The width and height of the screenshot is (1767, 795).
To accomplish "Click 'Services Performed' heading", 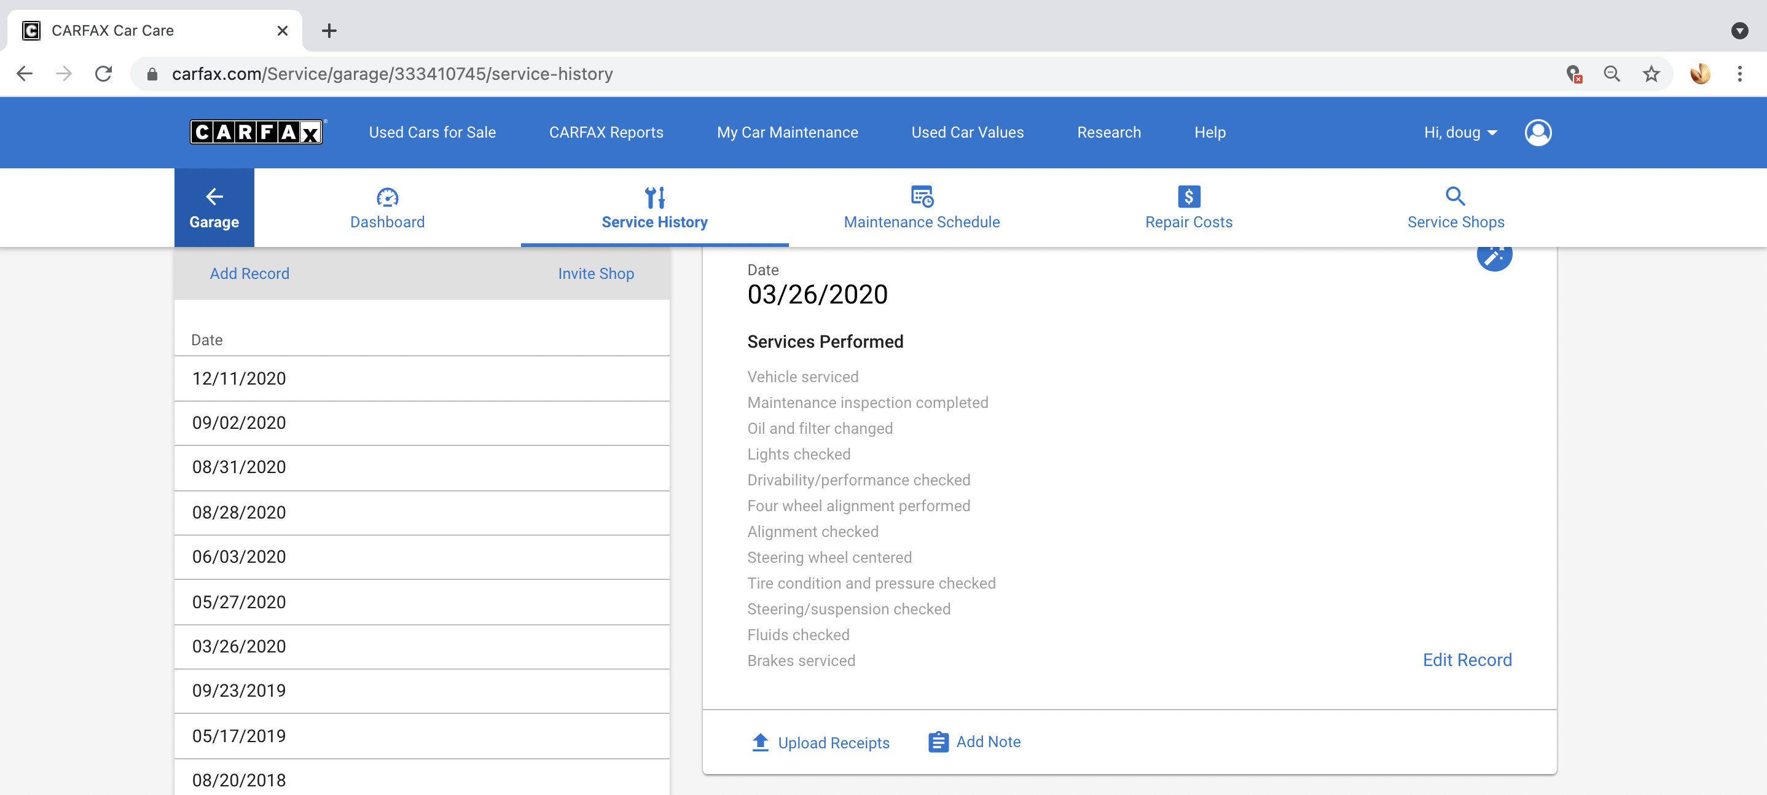I will 825,341.
